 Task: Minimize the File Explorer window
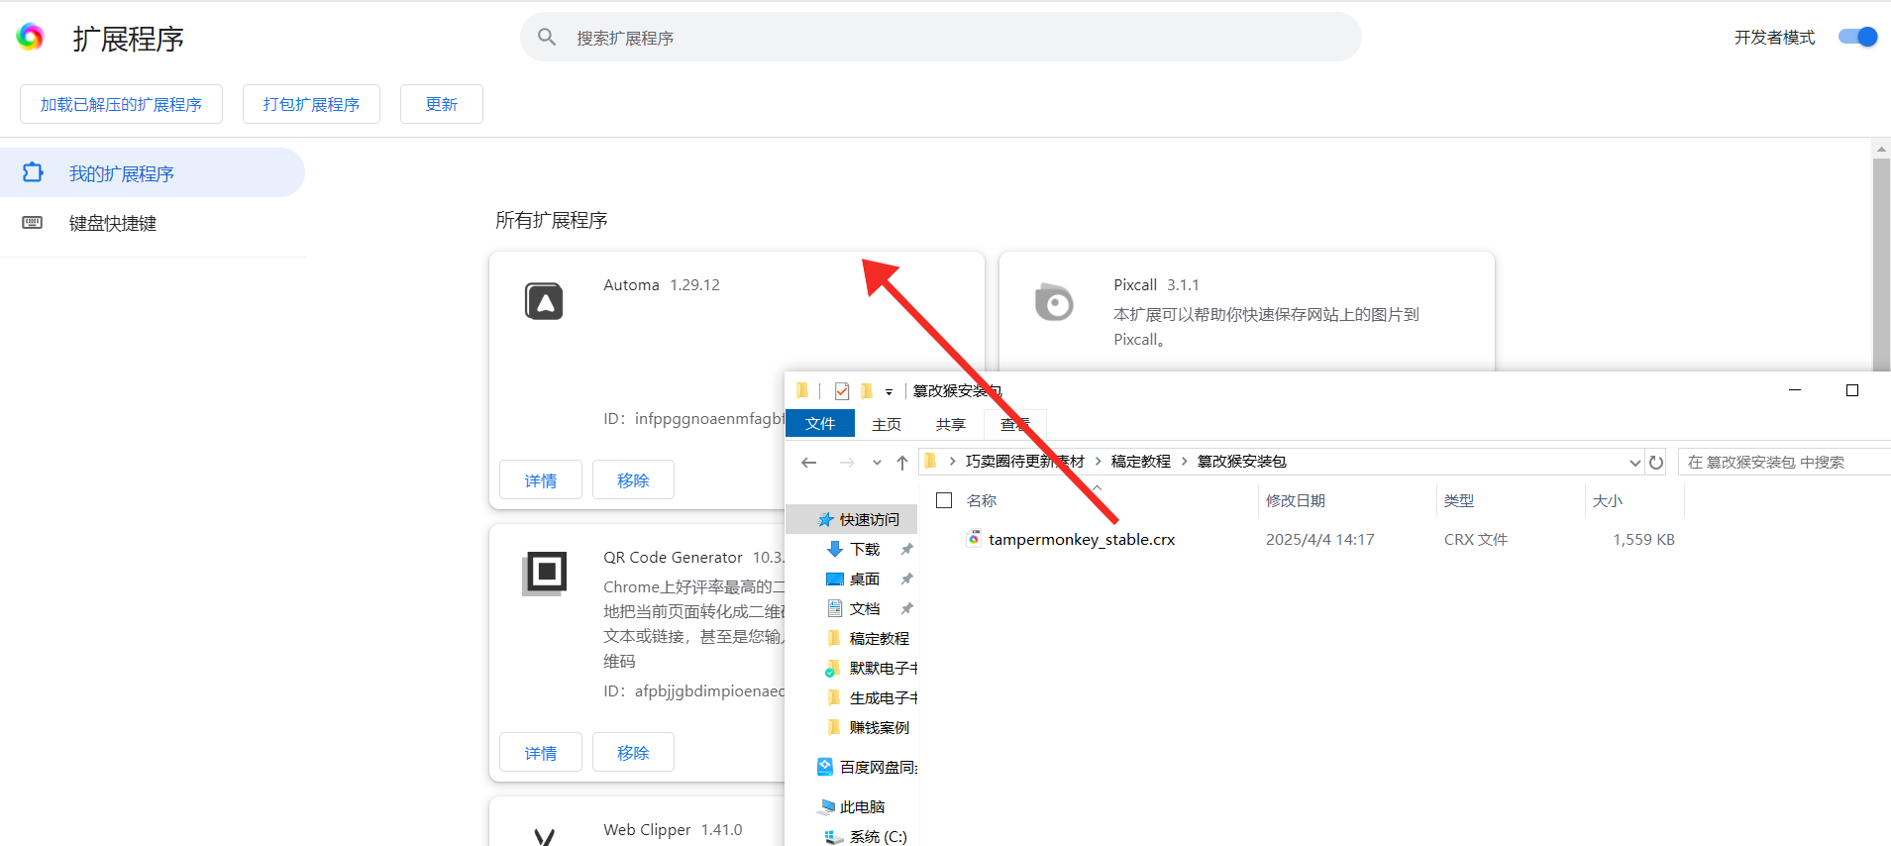point(1795,390)
